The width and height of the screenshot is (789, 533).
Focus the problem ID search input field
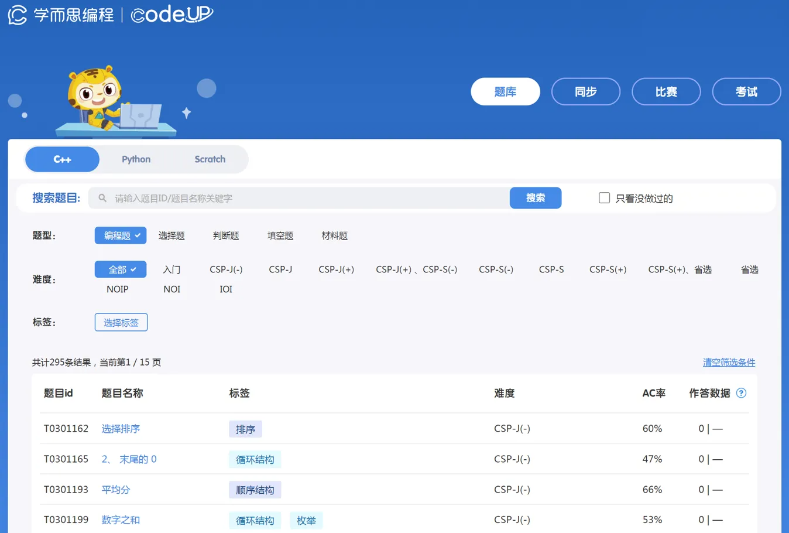tap(304, 198)
